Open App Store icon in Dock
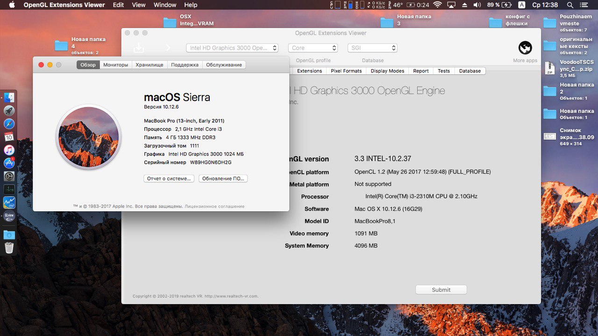Image resolution: width=598 pixels, height=336 pixels. pos(9,163)
